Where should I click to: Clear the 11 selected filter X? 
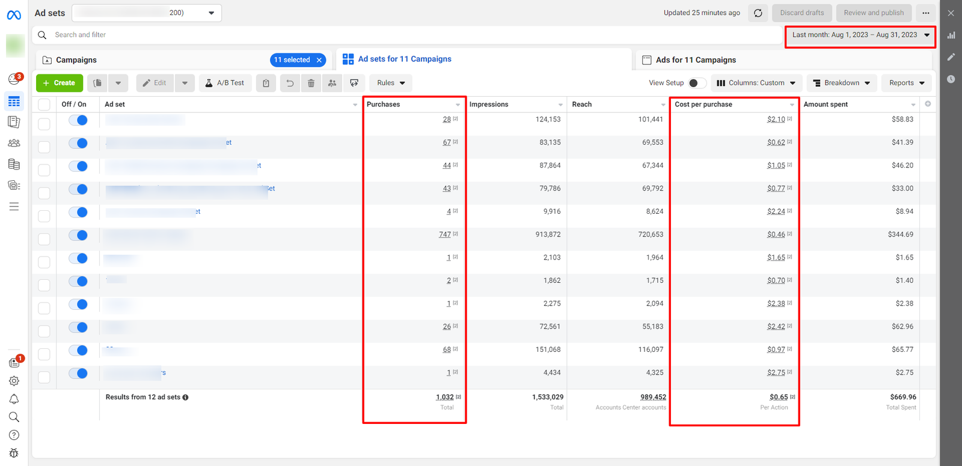click(319, 60)
